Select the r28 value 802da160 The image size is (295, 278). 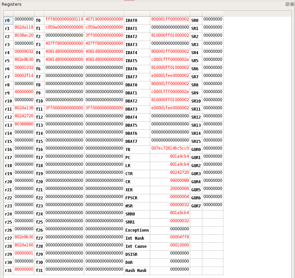point(24,245)
